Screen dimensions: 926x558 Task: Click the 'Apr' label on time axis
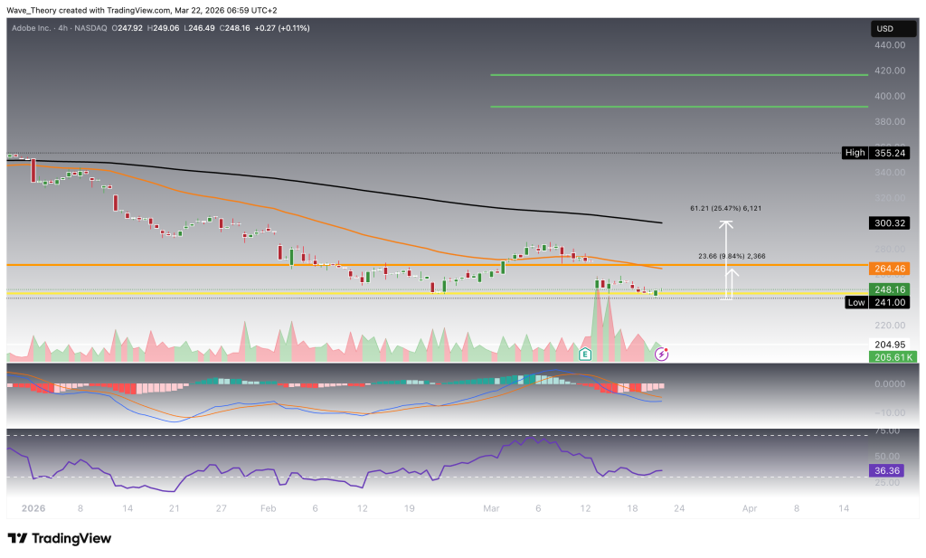750,508
